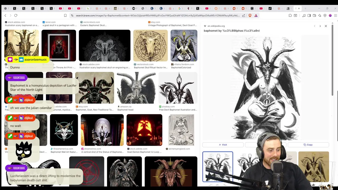338x190 pixels.
Task: Select sepia-colored Baphomet thumbnail in preview strip
Action: (x=313, y=167)
